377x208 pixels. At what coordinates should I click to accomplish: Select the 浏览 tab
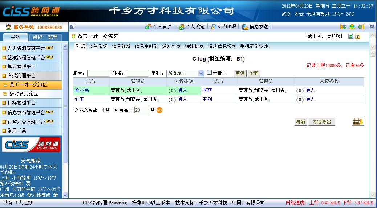click(x=80, y=46)
